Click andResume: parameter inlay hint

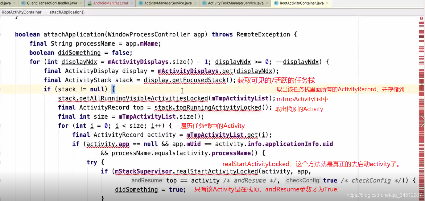point(147,181)
